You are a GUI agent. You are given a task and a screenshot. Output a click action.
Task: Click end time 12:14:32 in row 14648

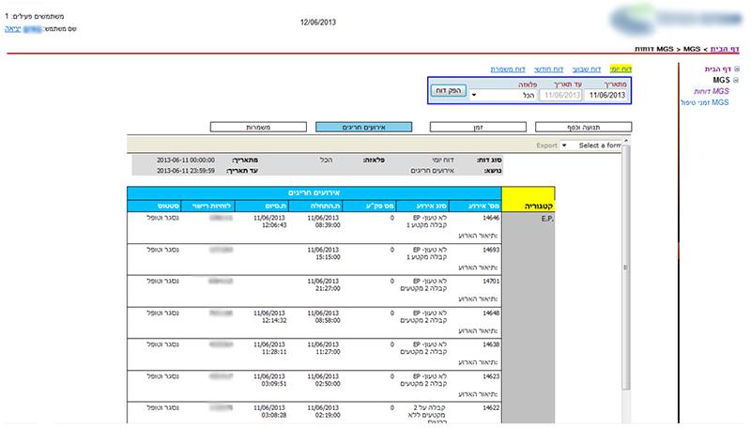[274, 320]
